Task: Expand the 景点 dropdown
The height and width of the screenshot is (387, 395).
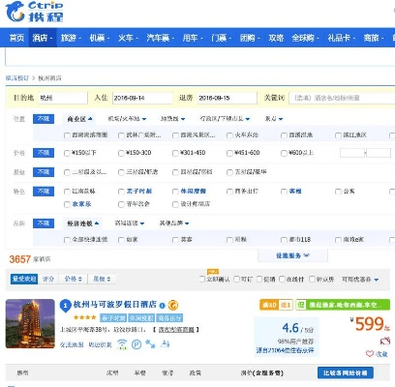Action: pos(274,119)
